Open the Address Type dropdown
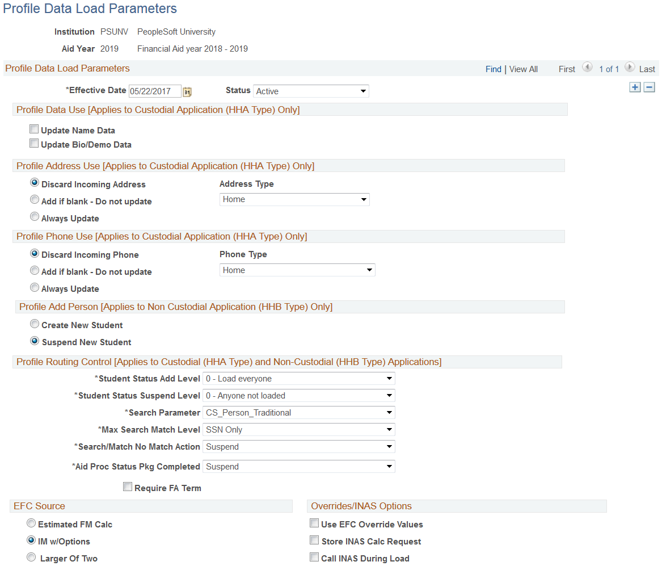 tap(363, 199)
